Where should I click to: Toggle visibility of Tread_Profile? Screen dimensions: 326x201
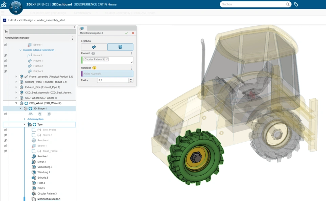(5, 151)
